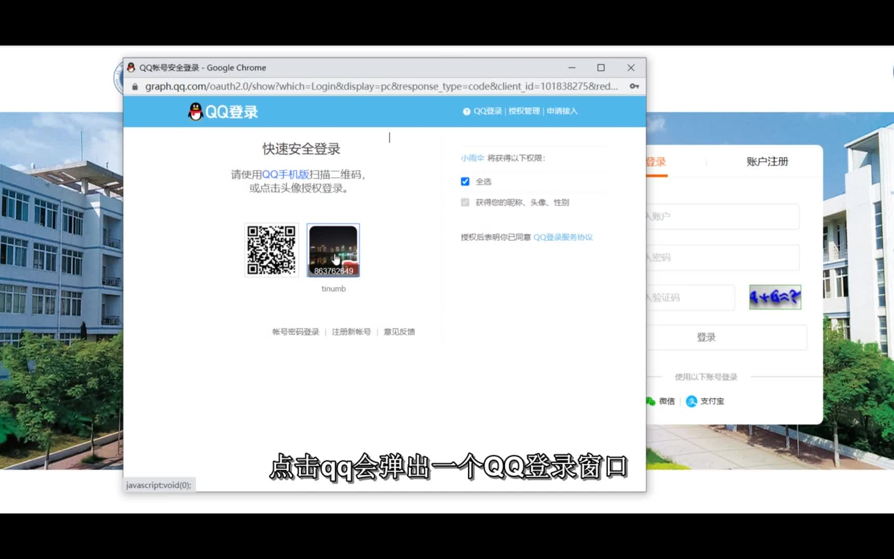The image size is (894, 559).
Task: Click the Alipay icon in login panel
Action: pos(691,401)
